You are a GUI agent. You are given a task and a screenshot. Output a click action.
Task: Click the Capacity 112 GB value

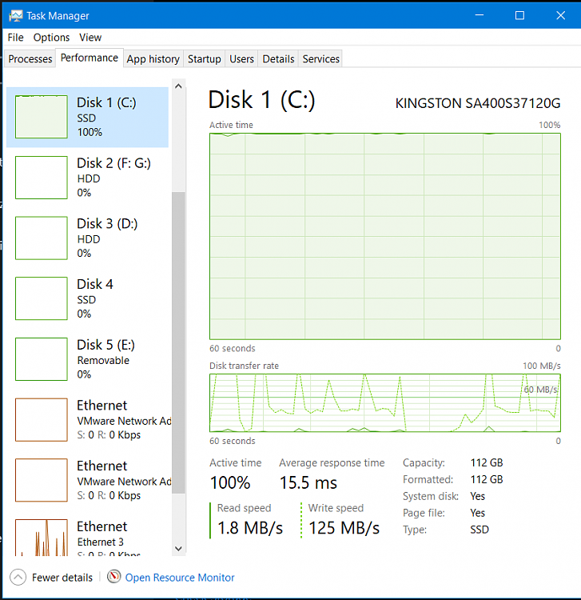pyautogui.click(x=487, y=463)
